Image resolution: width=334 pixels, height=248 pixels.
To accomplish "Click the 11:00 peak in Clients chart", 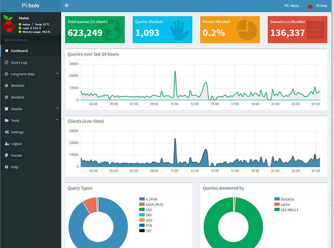I will click(x=175, y=138).
